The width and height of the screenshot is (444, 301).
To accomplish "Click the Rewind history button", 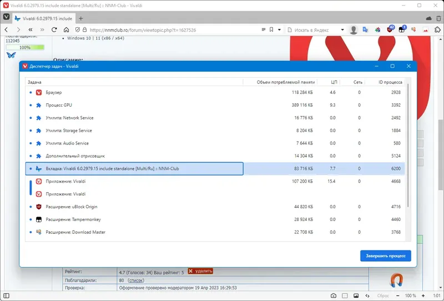I will [31, 30].
